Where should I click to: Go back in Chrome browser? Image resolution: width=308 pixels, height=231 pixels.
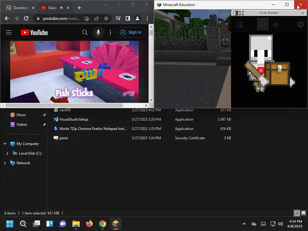[x=7, y=18]
